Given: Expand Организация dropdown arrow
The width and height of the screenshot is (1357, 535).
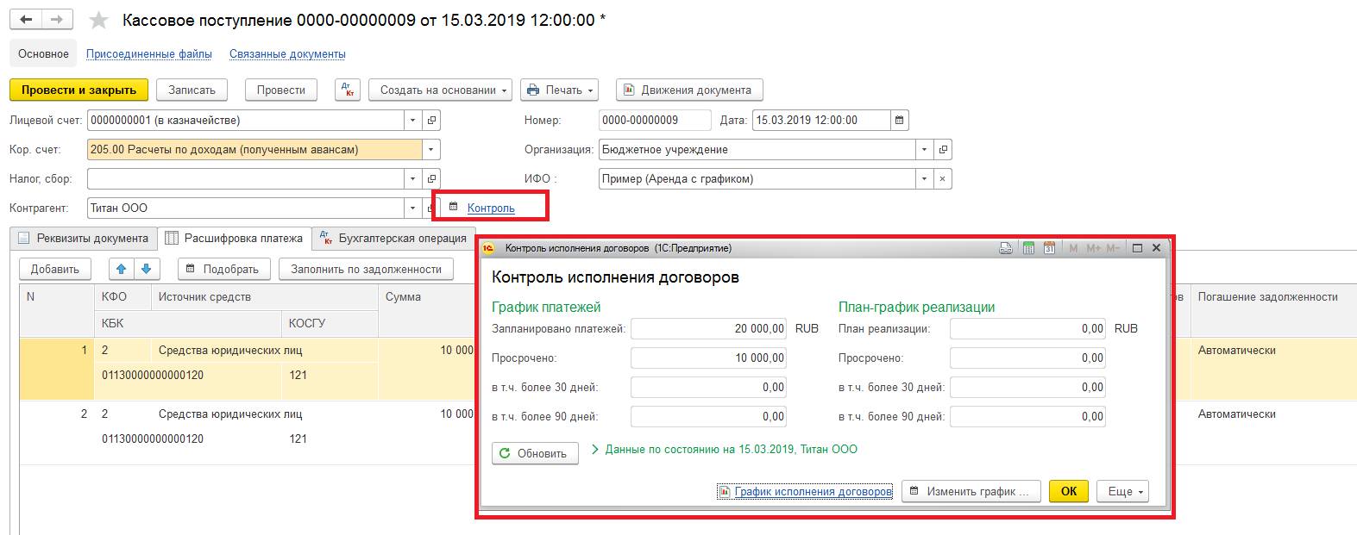Looking at the screenshot, I should pos(925,150).
